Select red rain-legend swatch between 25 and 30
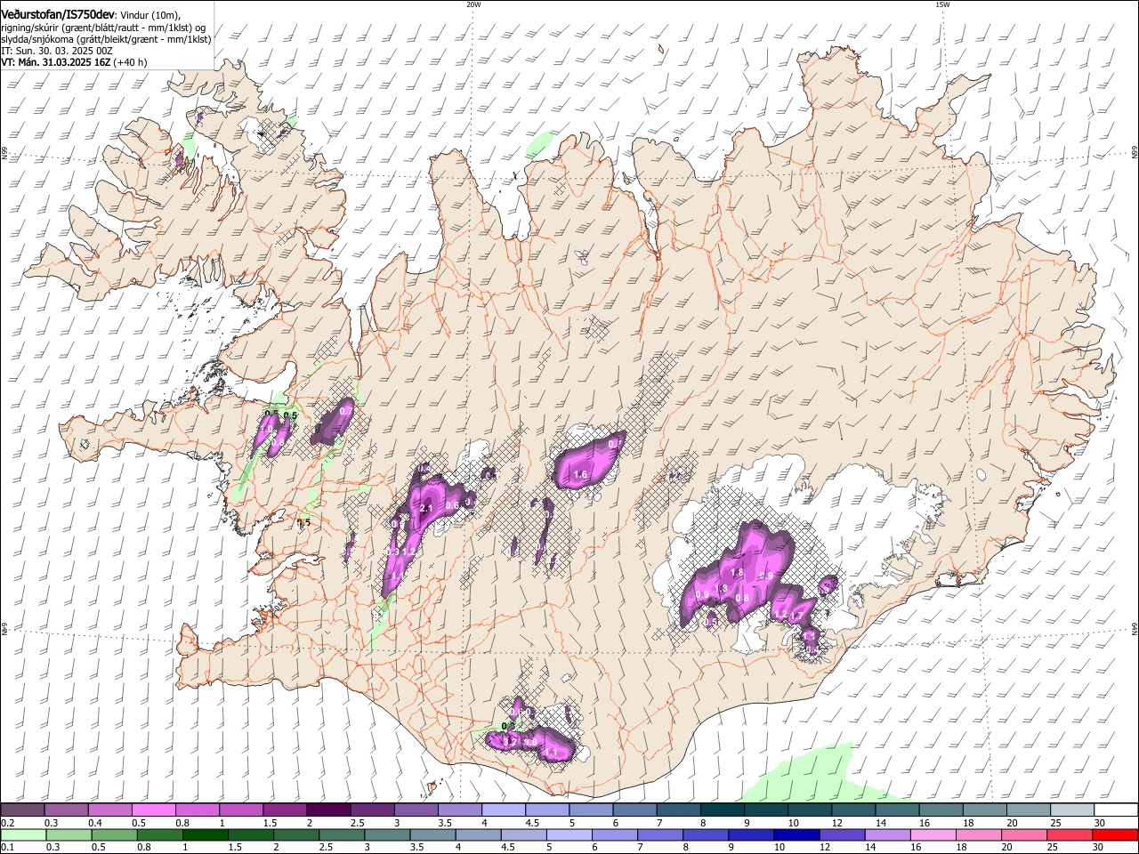This screenshot has height=854, width=1139. click(x=1072, y=834)
